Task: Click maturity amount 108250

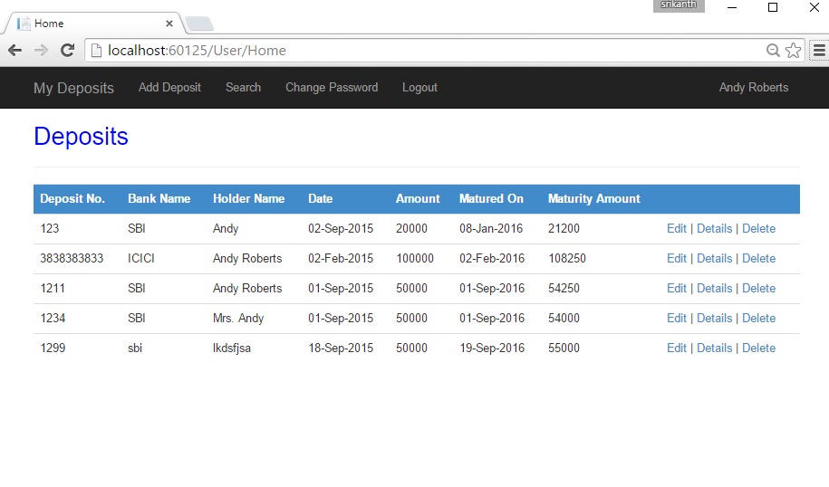Action: [567, 258]
